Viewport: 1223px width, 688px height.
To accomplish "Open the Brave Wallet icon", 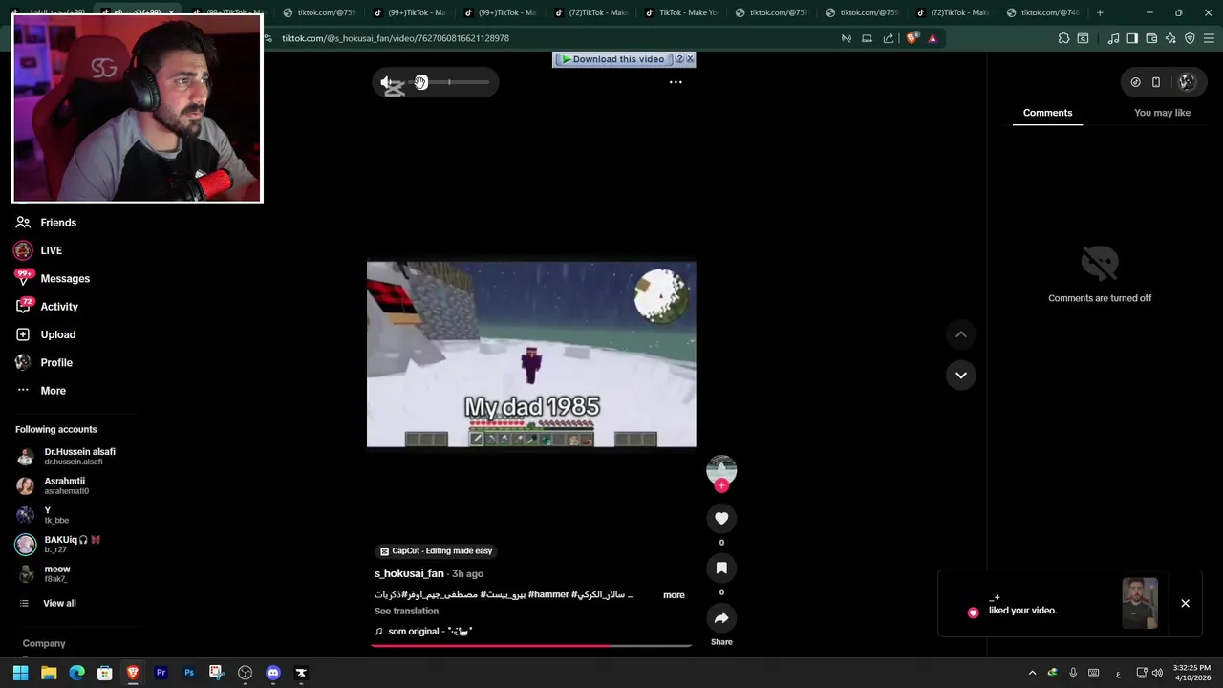I will click(x=1151, y=38).
